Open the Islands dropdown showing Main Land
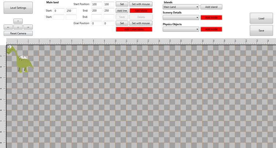 181,7
